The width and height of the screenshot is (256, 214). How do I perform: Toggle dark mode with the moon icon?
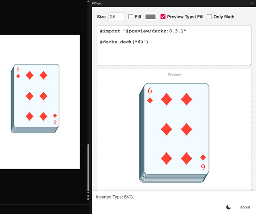coord(228,207)
